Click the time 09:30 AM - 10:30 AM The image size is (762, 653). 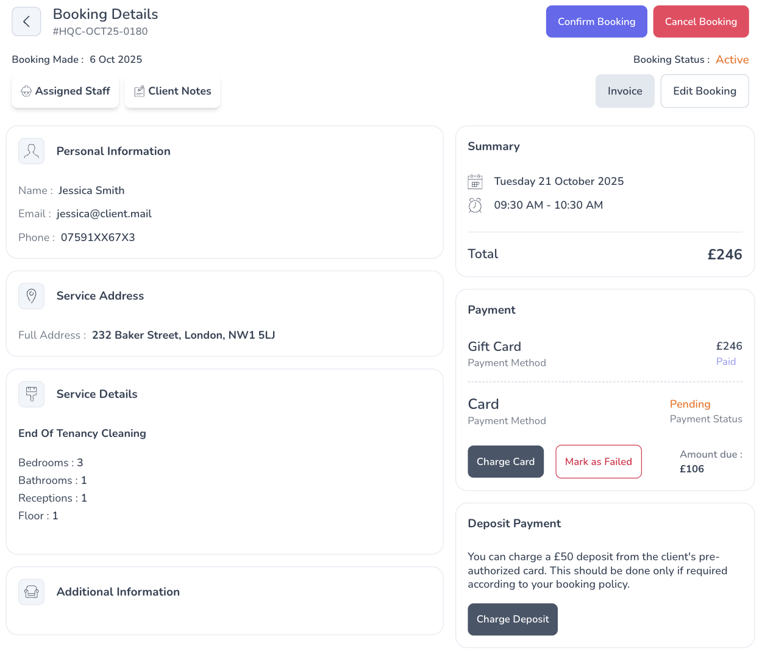click(x=549, y=206)
